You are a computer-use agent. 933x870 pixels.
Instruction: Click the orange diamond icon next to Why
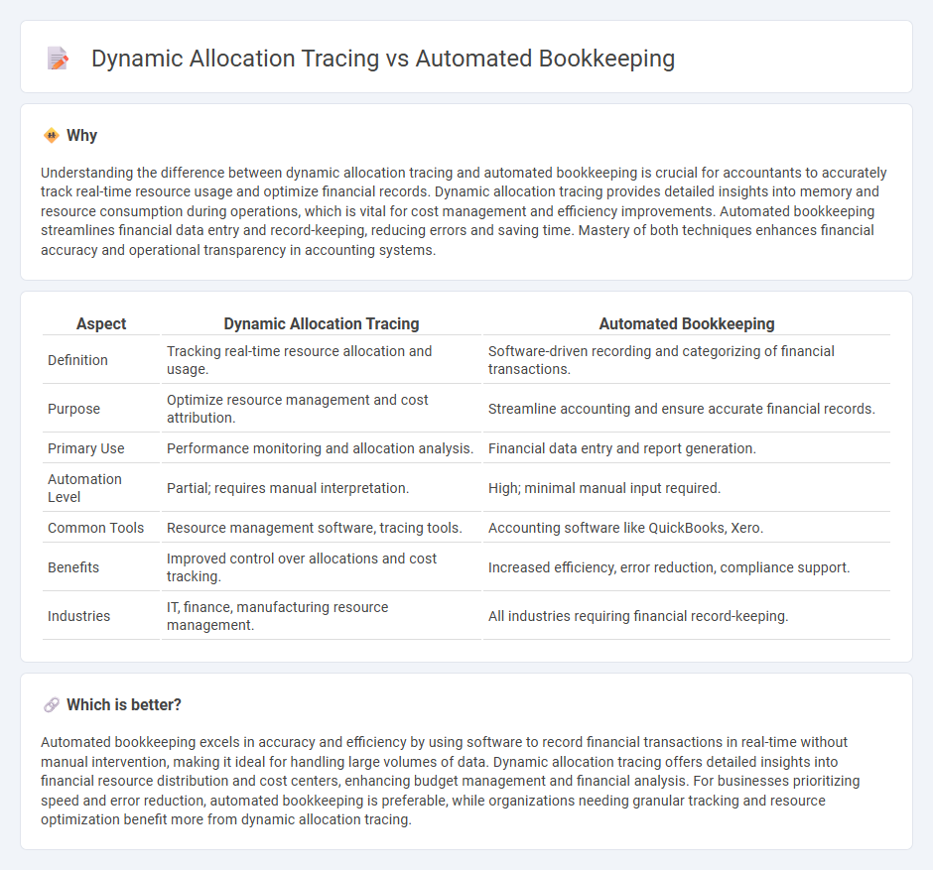click(52, 136)
